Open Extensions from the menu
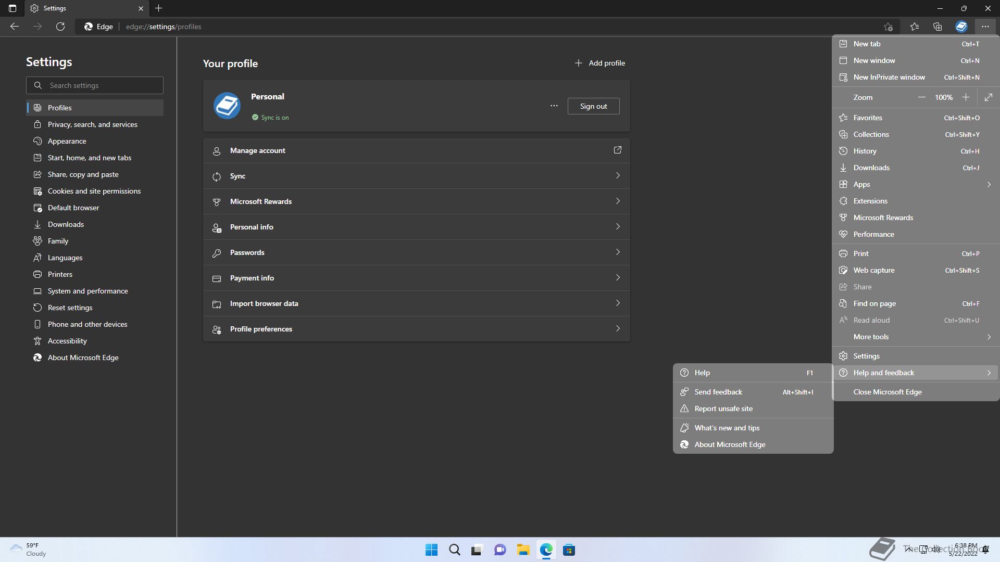 pyautogui.click(x=915, y=201)
